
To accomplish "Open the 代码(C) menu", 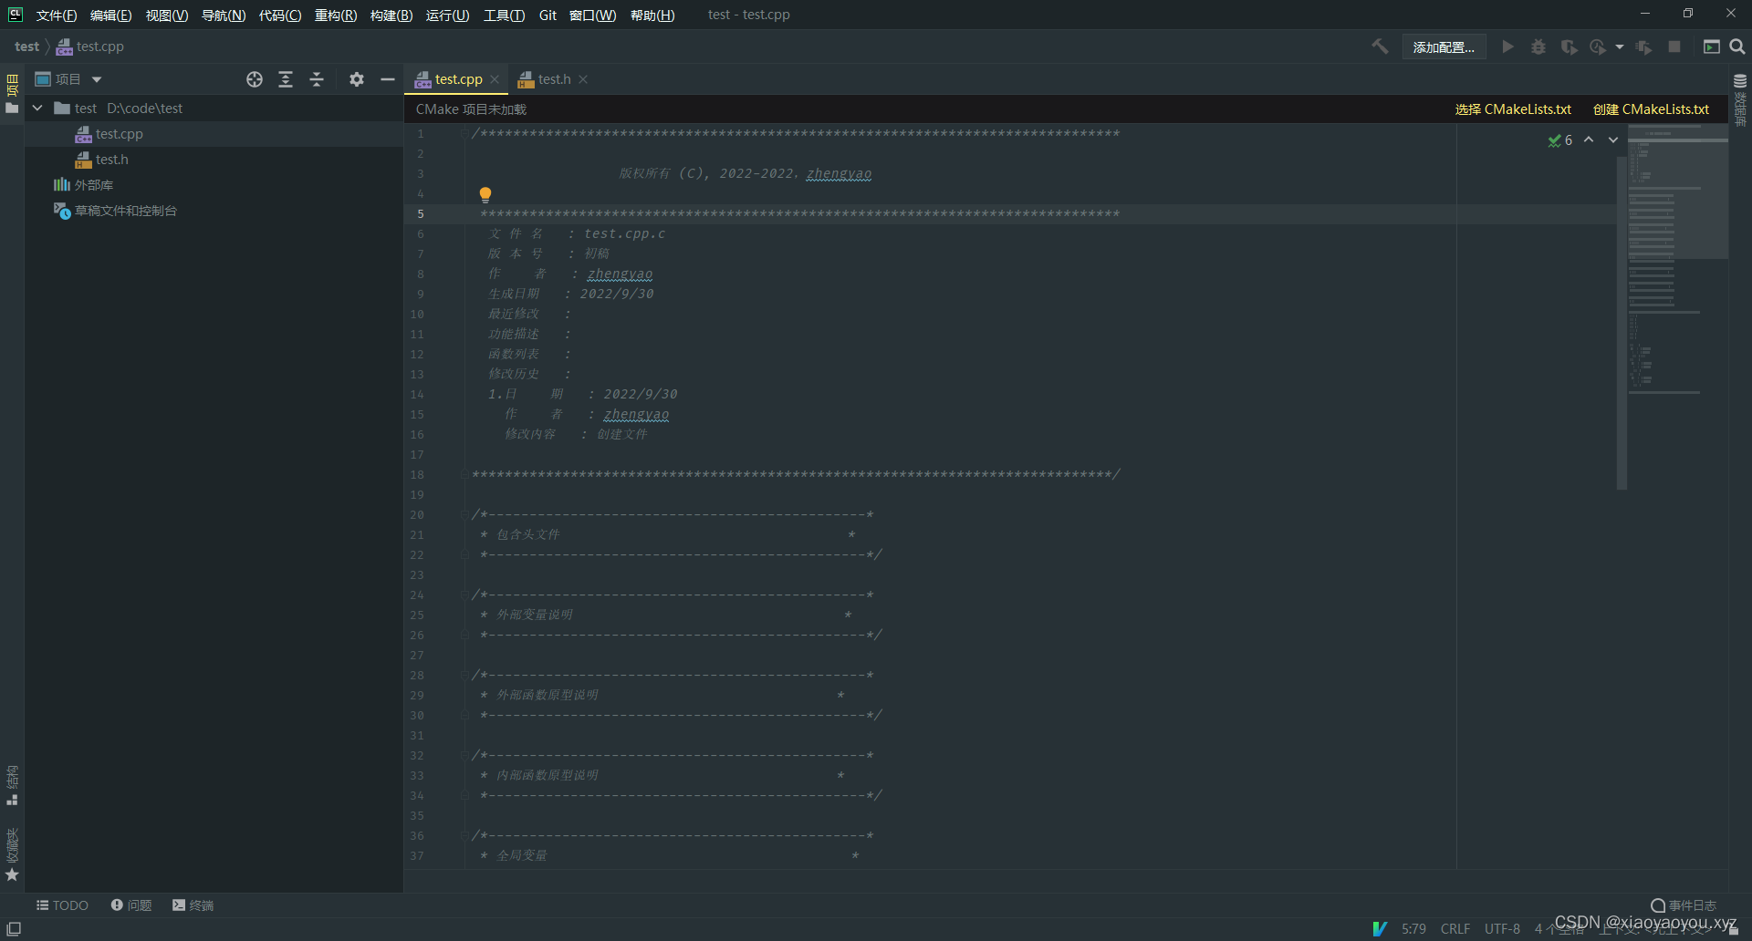I will (x=280, y=16).
